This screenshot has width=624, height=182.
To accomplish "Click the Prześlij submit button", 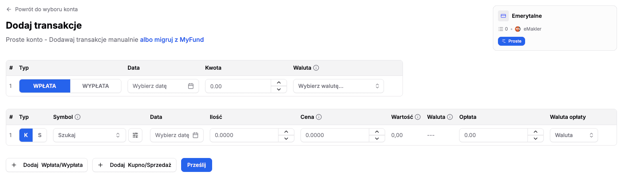I will point(196,165).
